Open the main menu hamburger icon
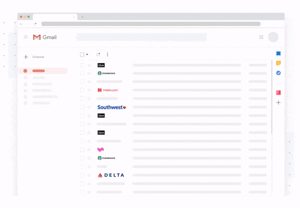Screen dimensions: 300x208 tap(25, 37)
